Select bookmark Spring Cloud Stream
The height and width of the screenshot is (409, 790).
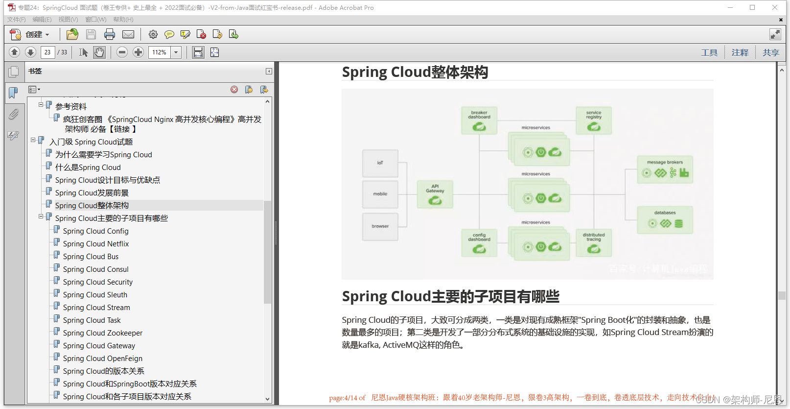click(x=96, y=308)
